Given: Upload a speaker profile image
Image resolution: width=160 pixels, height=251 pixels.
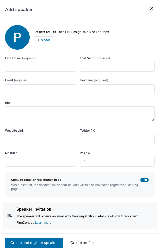Looking at the screenshot, I should (44, 40).
